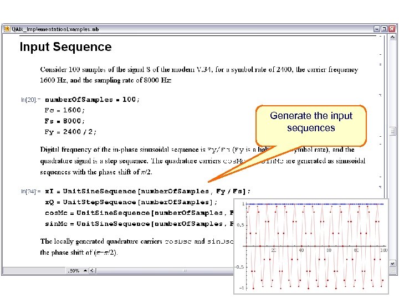Click the Mathematica notebook icon in title bar
This screenshot has height=299, width=399.
tap(7, 29)
